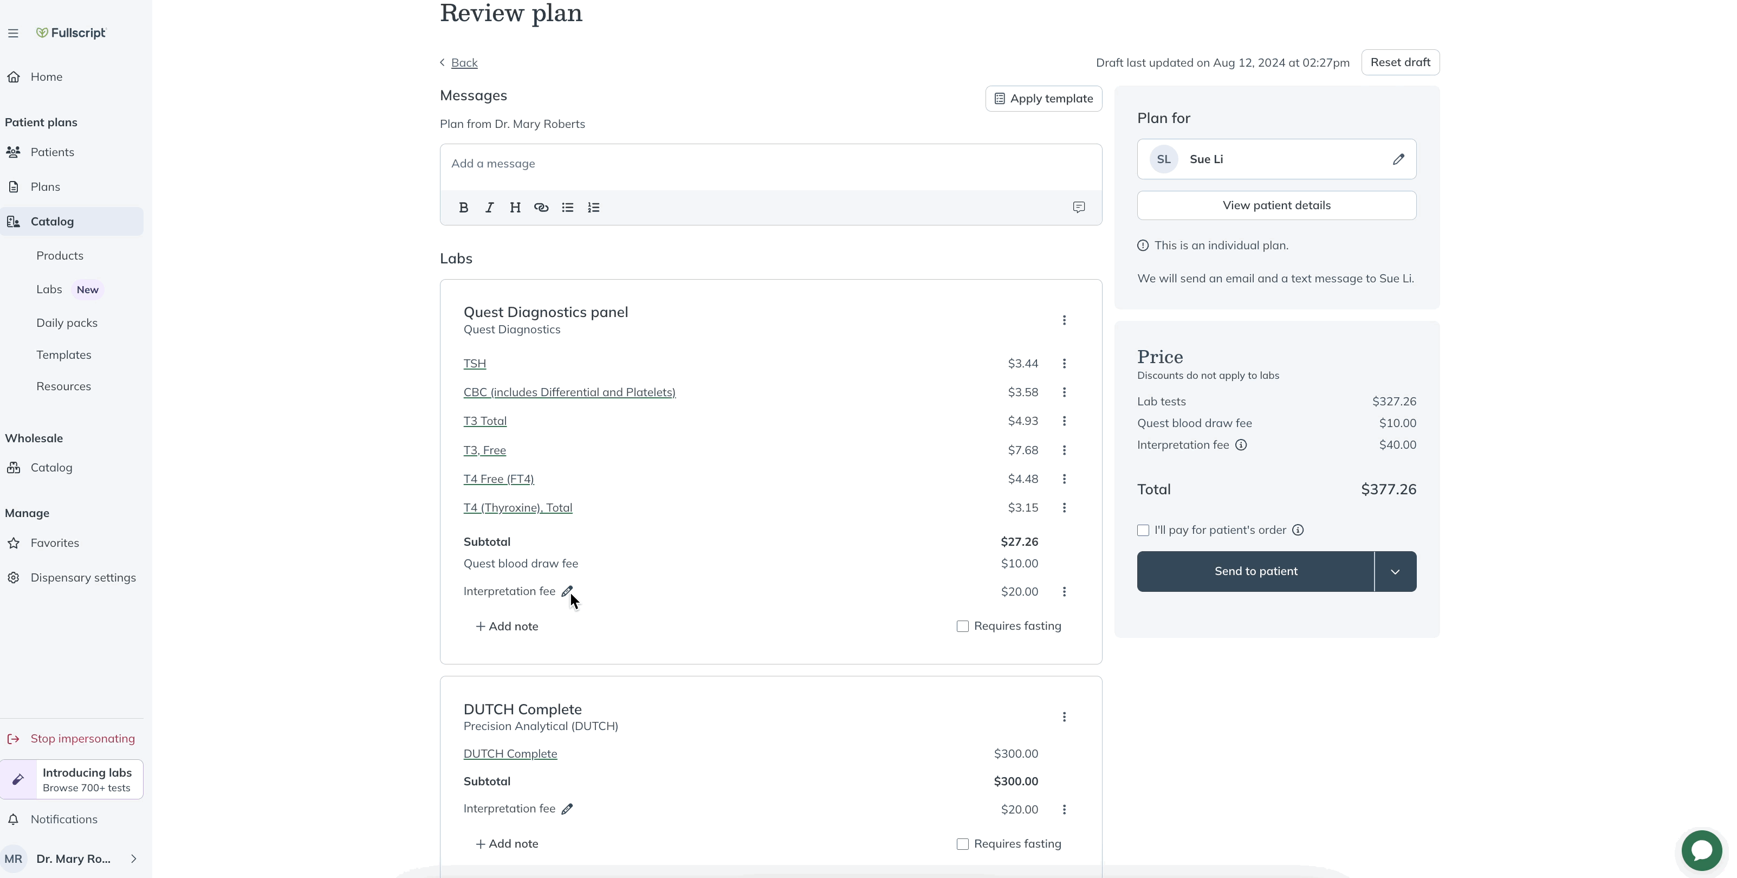
Task: Open Daily packs submenu
Action: click(67, 323)
